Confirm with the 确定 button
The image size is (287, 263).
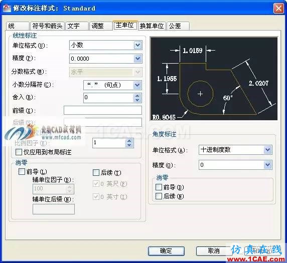pos(166,251)
